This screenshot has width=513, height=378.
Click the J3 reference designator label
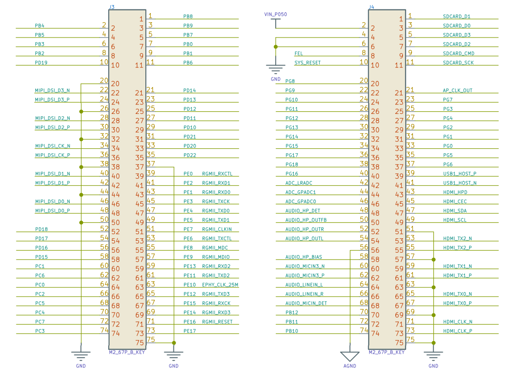112,7
